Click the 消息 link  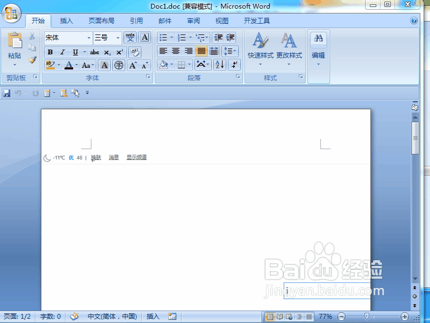pyautogui.click(x=113, y=157)
